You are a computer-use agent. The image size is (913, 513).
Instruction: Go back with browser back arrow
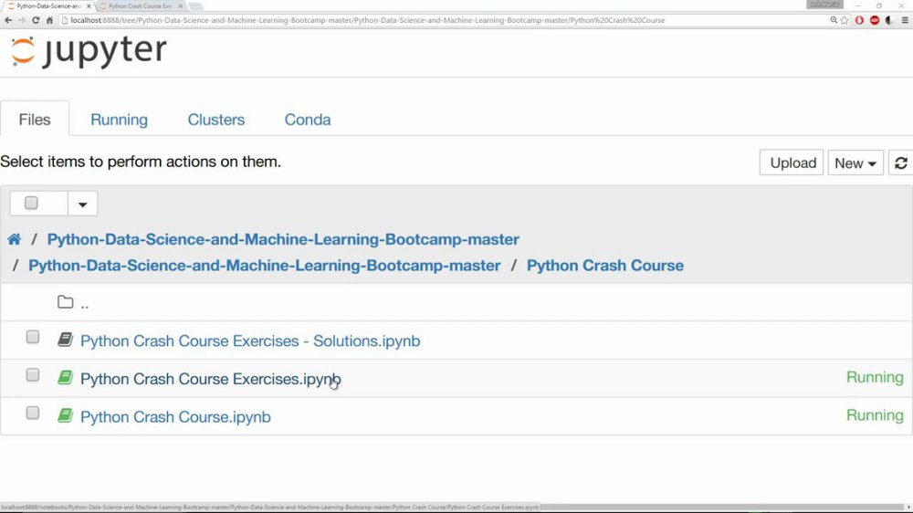[8, 20]
